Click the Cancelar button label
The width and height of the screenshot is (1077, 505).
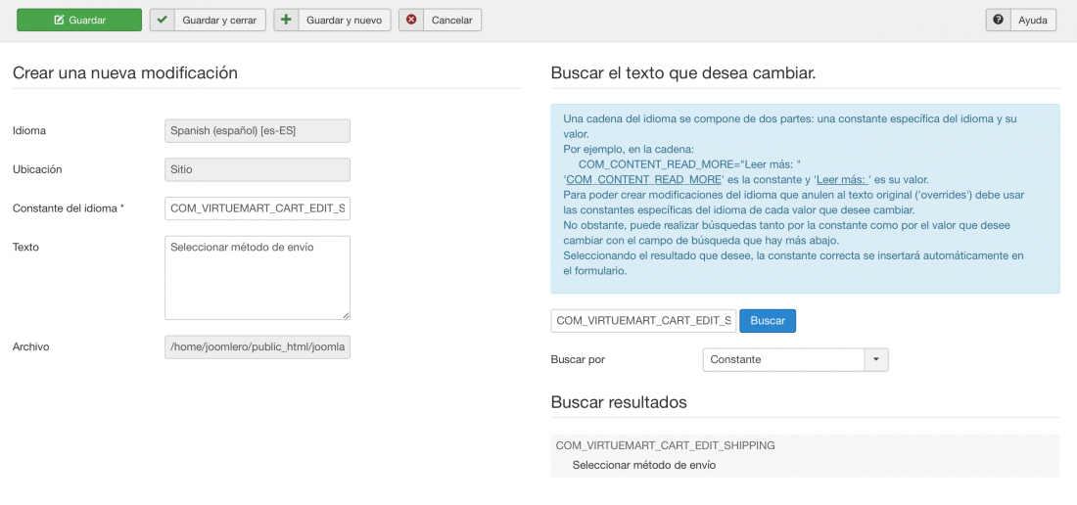point(452,20)
